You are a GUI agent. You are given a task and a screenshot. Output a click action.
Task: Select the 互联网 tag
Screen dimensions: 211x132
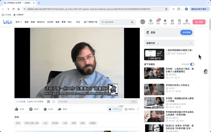click(x=92, y=123)
